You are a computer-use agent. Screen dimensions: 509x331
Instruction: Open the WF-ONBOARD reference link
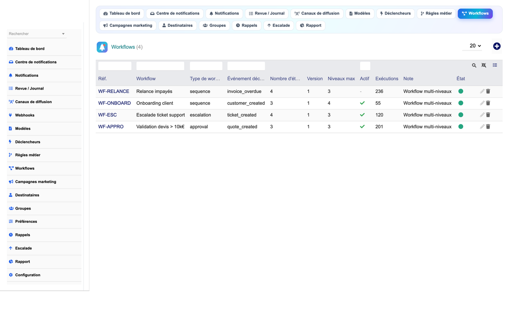[x=115, y=103]
